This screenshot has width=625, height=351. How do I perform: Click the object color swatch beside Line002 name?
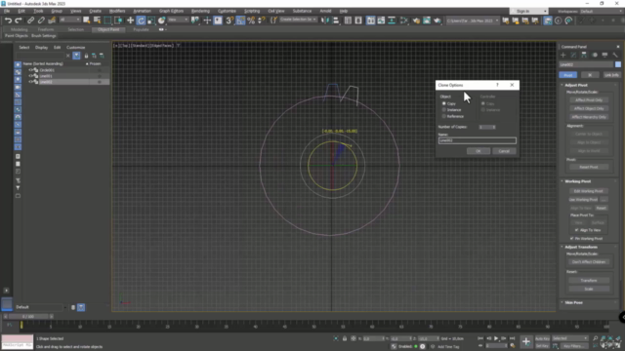pos(618,64)
